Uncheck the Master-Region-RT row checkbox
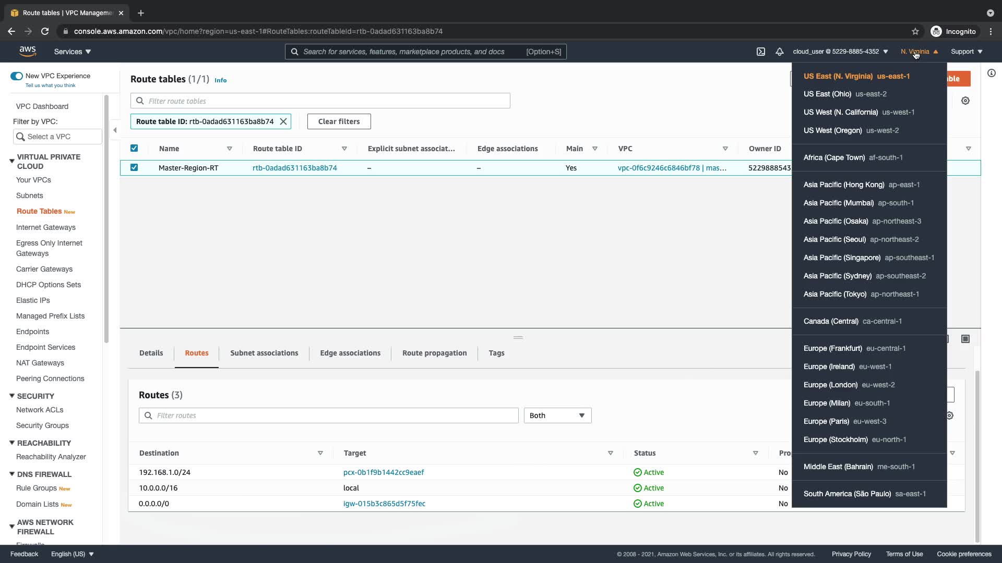This screenshot has height=563, width=1002. point(134,167)
